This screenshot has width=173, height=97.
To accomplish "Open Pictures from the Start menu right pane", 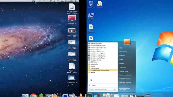I will pyautogui.click(x=122, y=56).
